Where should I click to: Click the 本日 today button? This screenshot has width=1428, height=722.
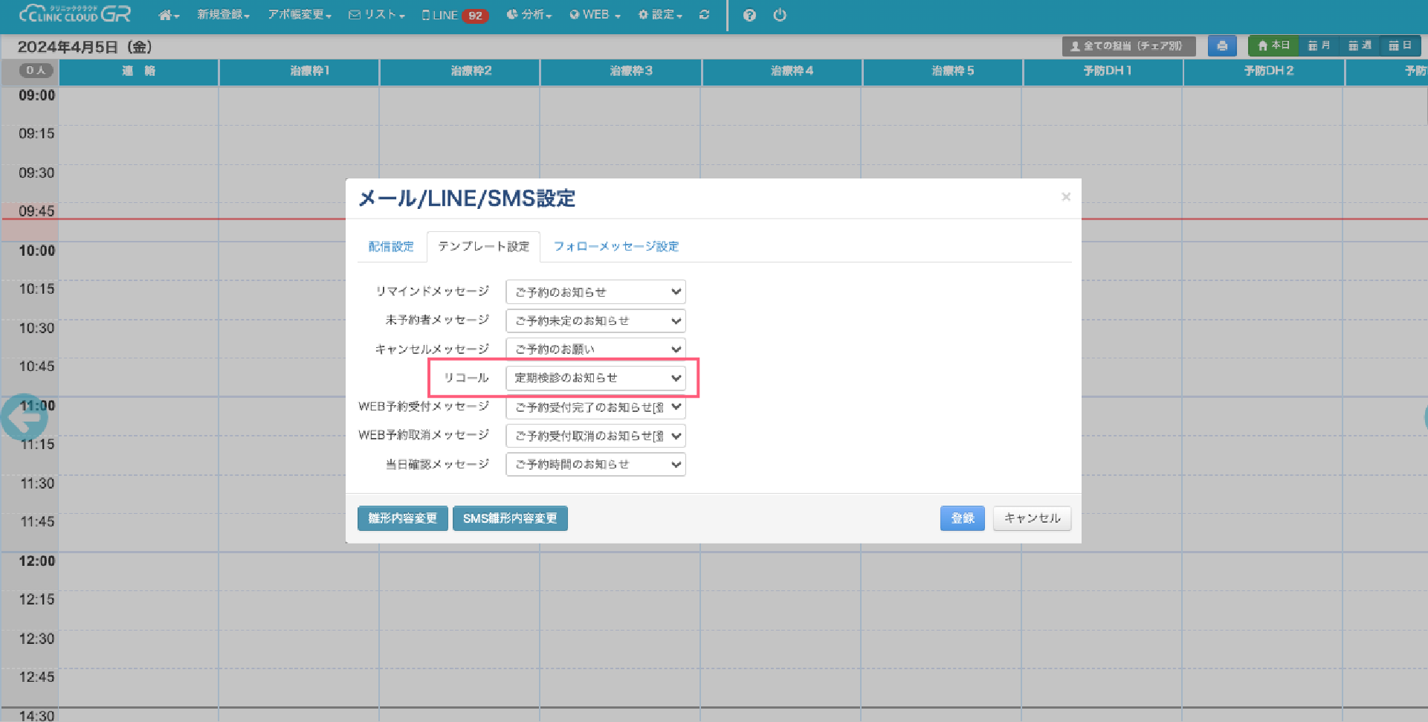(x=1273, y=46)
